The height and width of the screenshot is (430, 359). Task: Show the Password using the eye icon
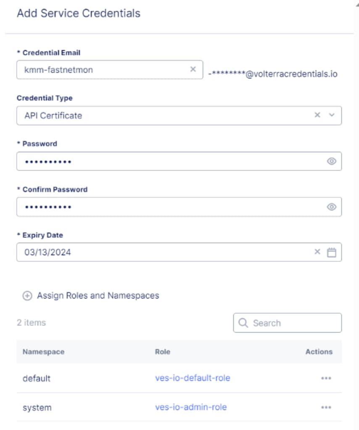pos(332,161)
